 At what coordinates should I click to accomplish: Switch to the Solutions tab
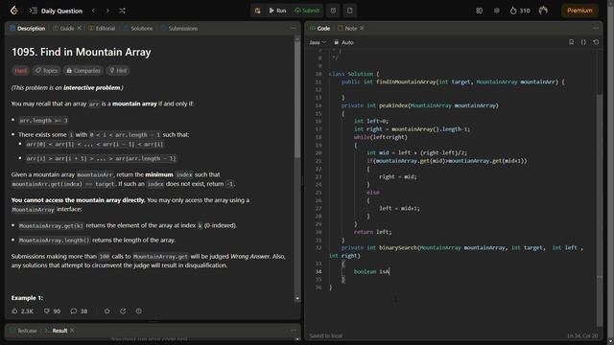tap(138, 28)
